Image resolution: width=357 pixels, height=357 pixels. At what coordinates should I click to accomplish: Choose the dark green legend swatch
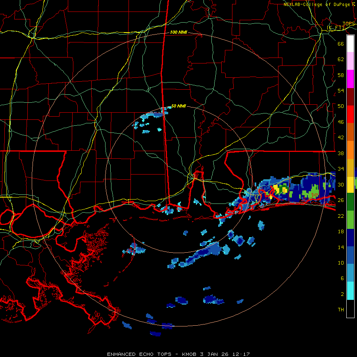pyautogui.click(x=350, y=202)
